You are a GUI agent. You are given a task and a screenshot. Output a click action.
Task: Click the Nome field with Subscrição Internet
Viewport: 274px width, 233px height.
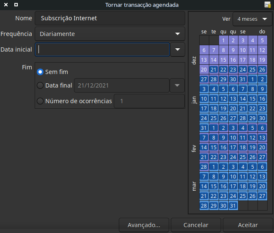pyautogui.click(x=110, y=18)
